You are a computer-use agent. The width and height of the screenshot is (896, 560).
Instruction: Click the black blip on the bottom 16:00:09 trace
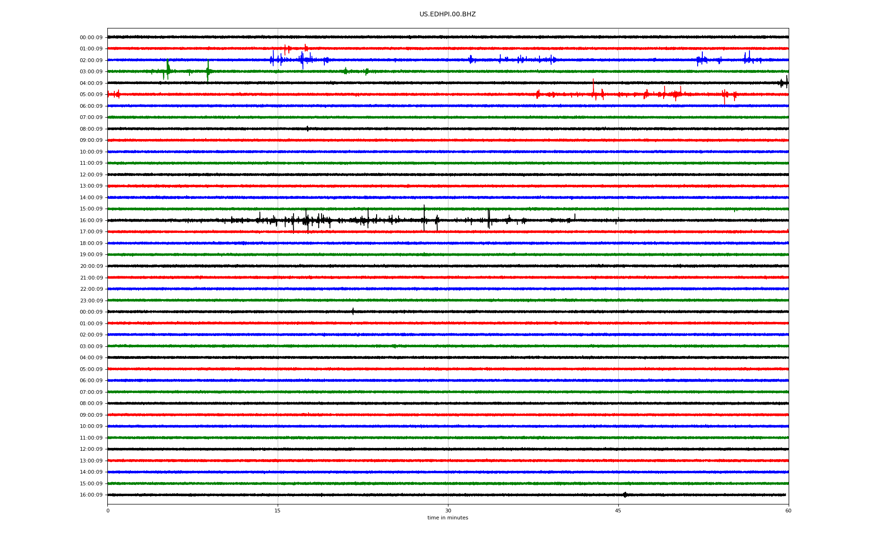tap(625, 495)
